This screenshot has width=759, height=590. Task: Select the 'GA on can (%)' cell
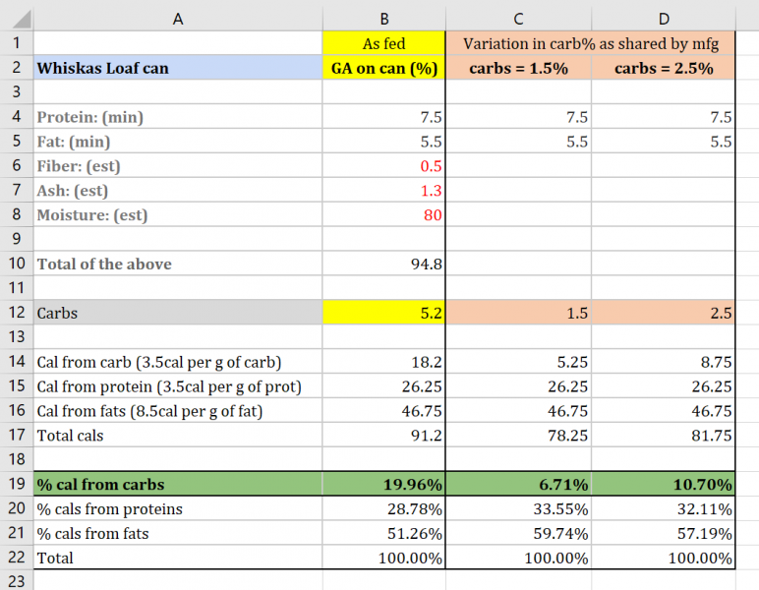click(x=384, y=68)
